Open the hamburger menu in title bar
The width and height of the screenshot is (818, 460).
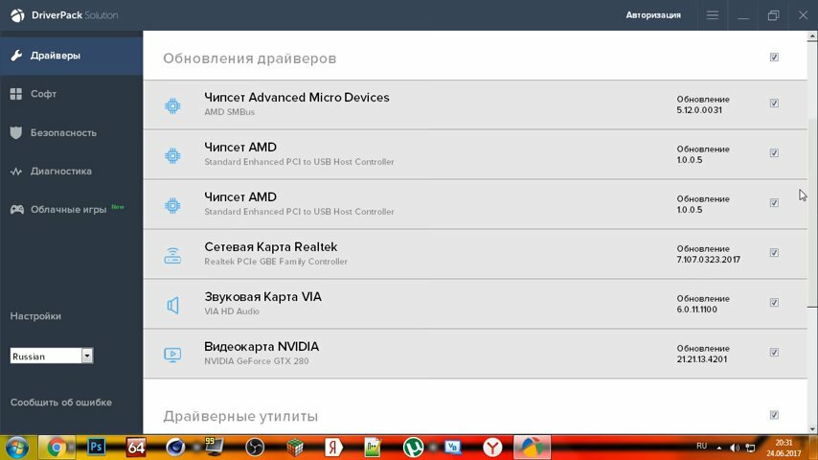pyautogui.click(x=712, y=15)
